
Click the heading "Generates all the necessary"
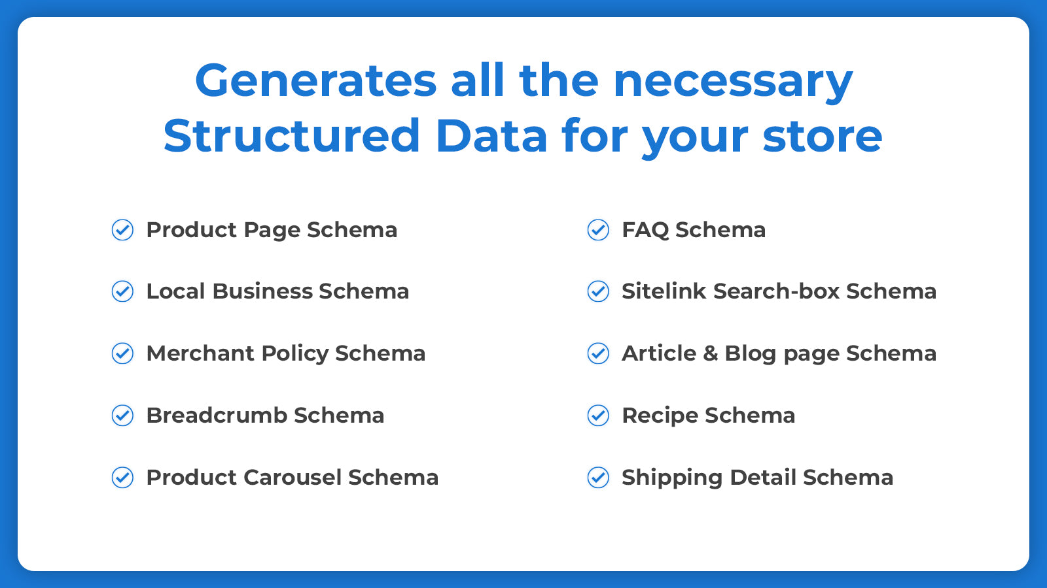tap(523, 81)
